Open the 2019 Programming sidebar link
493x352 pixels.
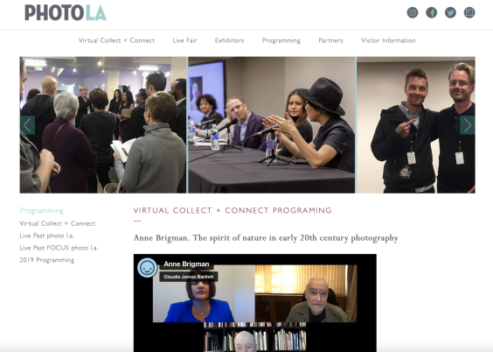click(x=47, y=260)
